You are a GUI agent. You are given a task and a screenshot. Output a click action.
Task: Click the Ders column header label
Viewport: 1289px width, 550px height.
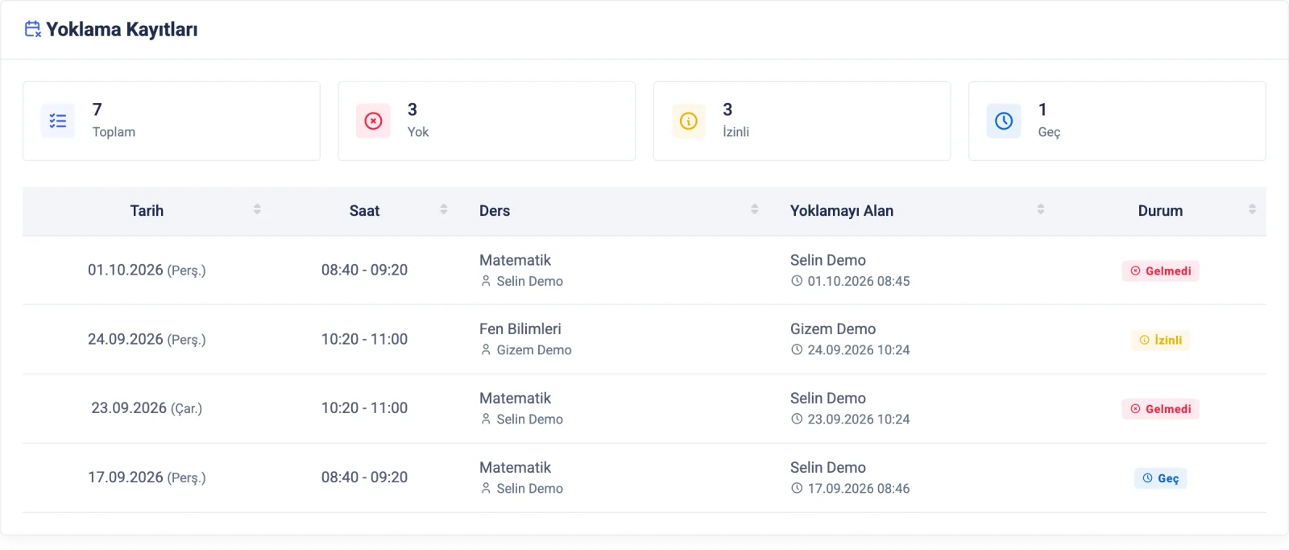click(495, 211)
